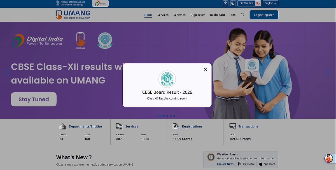
Task: Click the CBSE logo inside popup
Action: 167,79
